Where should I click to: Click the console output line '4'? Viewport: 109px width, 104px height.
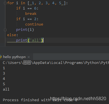pyautogui.click(x=4, y=79)
